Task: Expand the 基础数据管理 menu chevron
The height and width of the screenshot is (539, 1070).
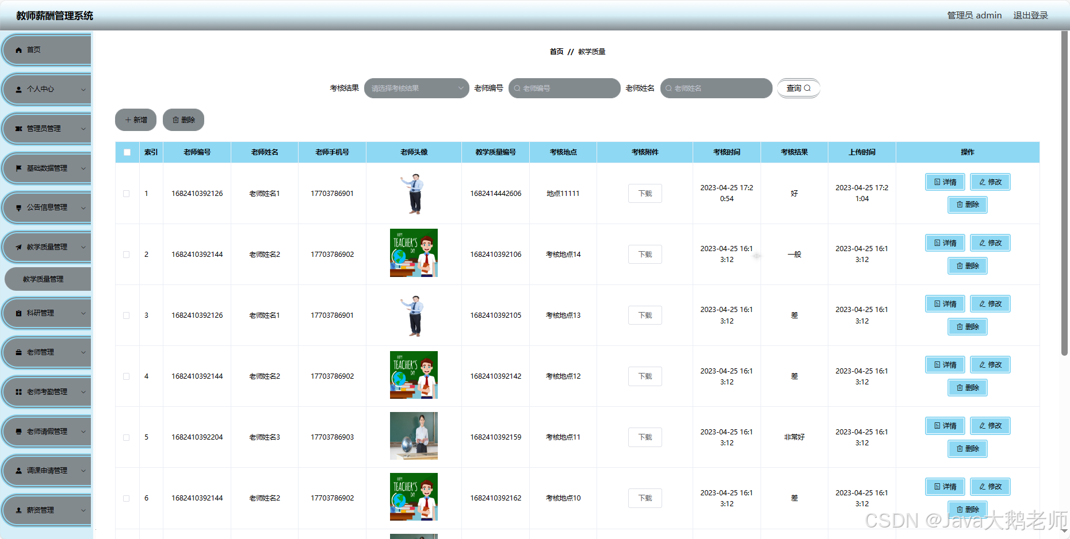Action: (83, 168)
